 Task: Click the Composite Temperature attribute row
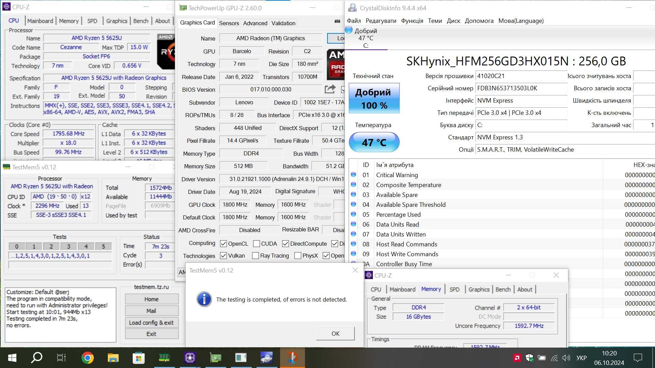502,185
